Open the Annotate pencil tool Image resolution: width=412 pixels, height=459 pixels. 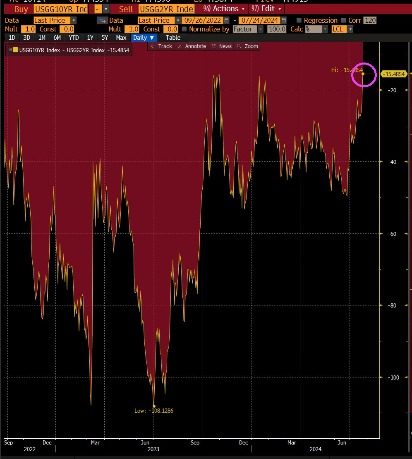coord(191,46)
